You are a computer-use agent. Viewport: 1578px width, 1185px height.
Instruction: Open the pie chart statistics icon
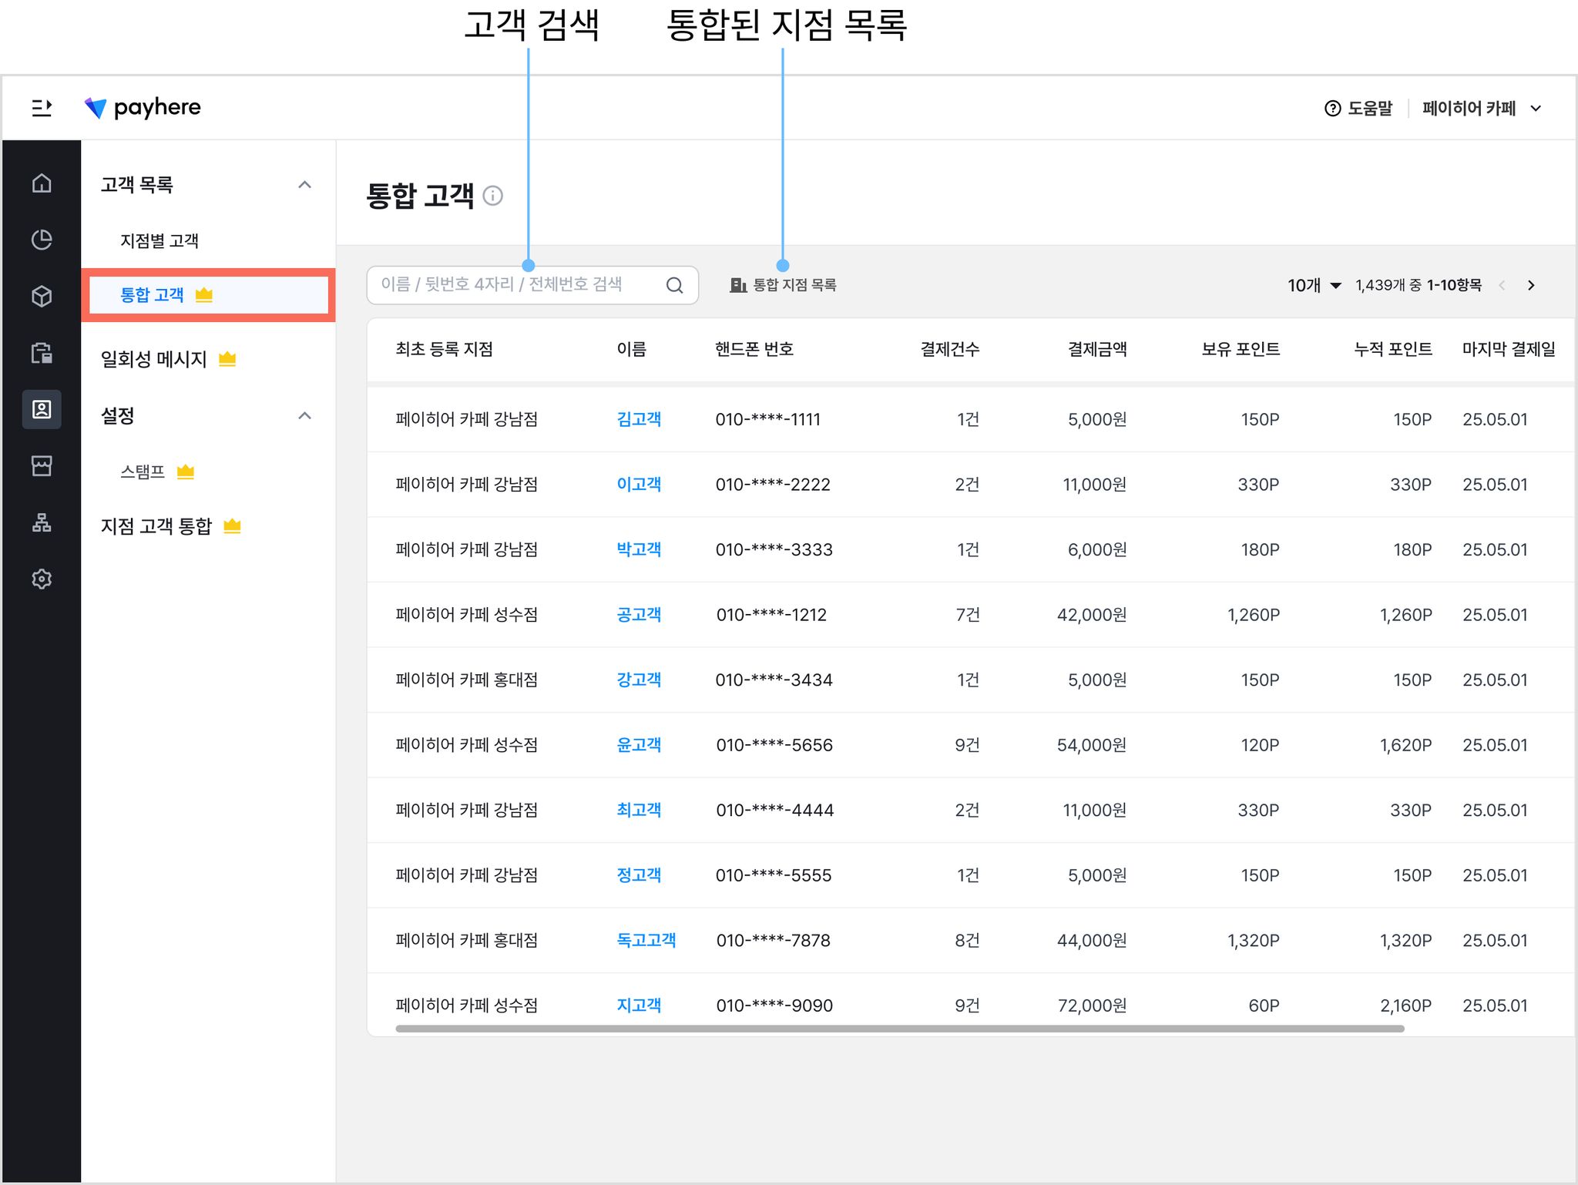pyautogui.click(x=42, y=240)
